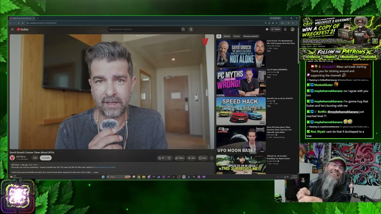The height and width of the screenshot is (214, 381).
Task: Select the Recently uploaded filter chip
Action: pyautogui.click(x=251, y=36)
